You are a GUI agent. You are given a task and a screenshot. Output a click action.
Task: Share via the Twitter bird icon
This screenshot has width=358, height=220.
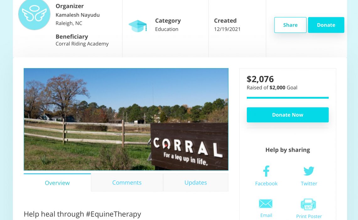[309, 171]
